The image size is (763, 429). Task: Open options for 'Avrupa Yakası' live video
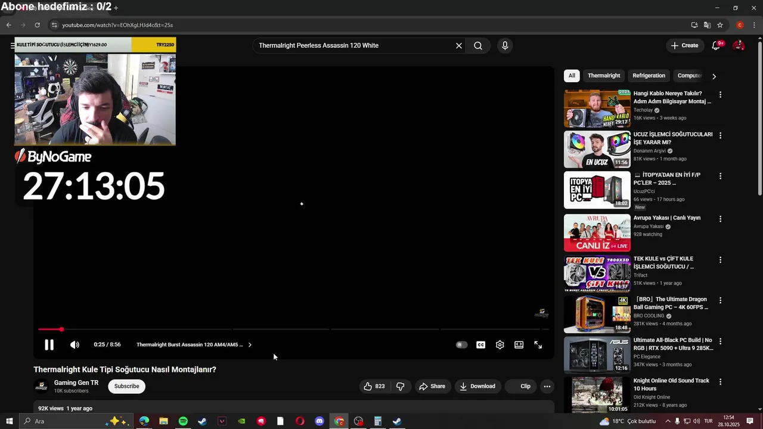point(720,219)
